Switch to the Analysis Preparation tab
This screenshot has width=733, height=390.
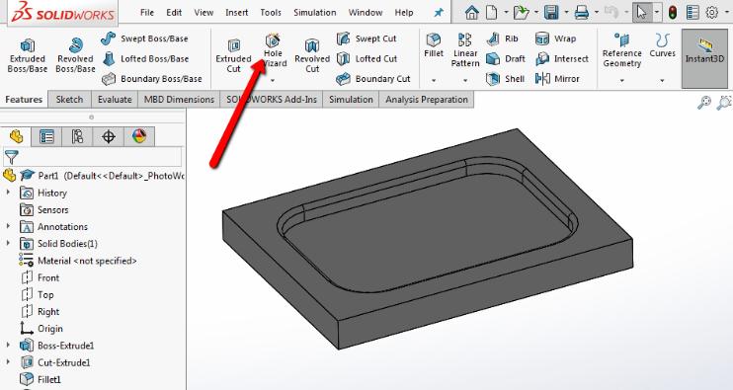point(427,100)
